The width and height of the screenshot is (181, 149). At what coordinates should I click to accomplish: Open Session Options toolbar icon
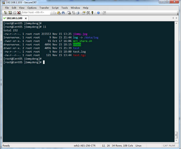pos(84,13)
